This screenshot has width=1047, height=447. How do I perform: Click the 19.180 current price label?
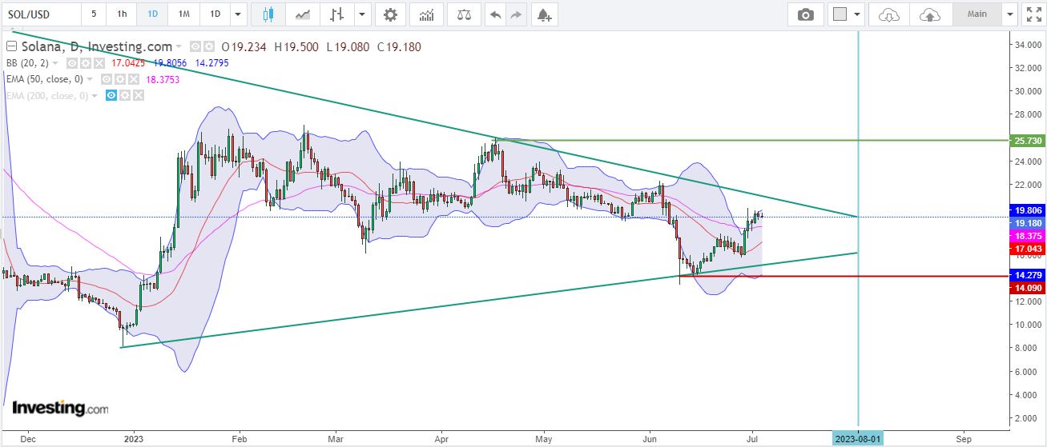click(1028, 223)
